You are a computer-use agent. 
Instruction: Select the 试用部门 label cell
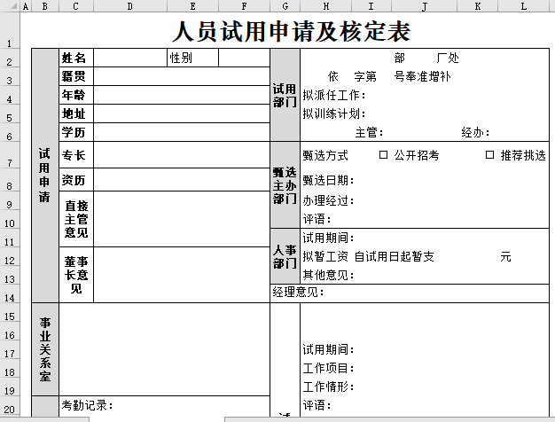[x=285, y=96]
